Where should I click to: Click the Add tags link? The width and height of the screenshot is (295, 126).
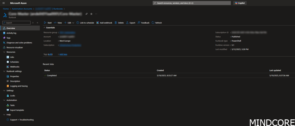(x=63, y=54)
